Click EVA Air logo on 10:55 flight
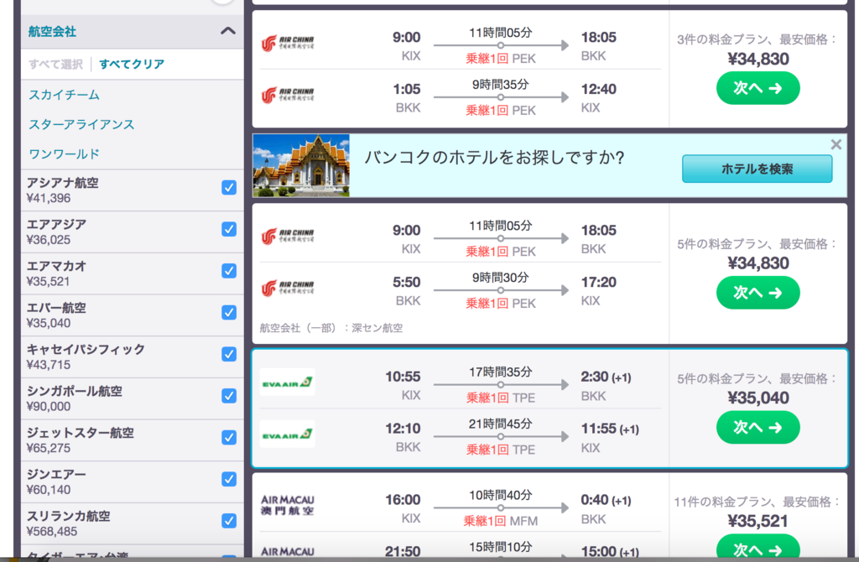Screen dimensions: 859x562 tap(288, 382)
